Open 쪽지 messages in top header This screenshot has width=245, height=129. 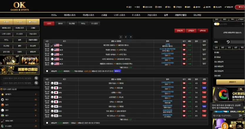tap(168, 7)
